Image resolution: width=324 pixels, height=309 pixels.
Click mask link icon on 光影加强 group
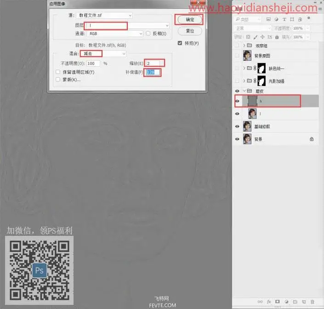point(255,80)
